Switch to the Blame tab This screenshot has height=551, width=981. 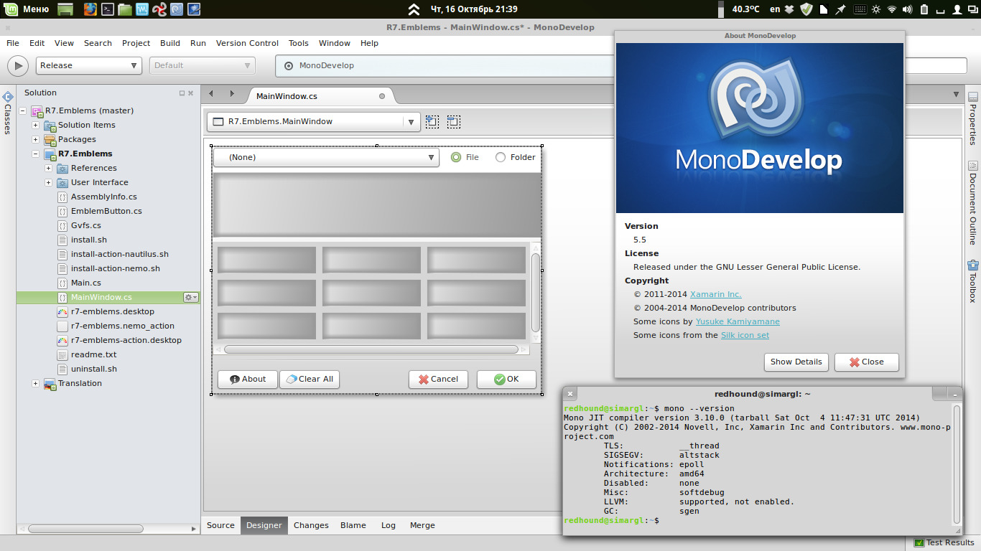click(x=353, y=525)
